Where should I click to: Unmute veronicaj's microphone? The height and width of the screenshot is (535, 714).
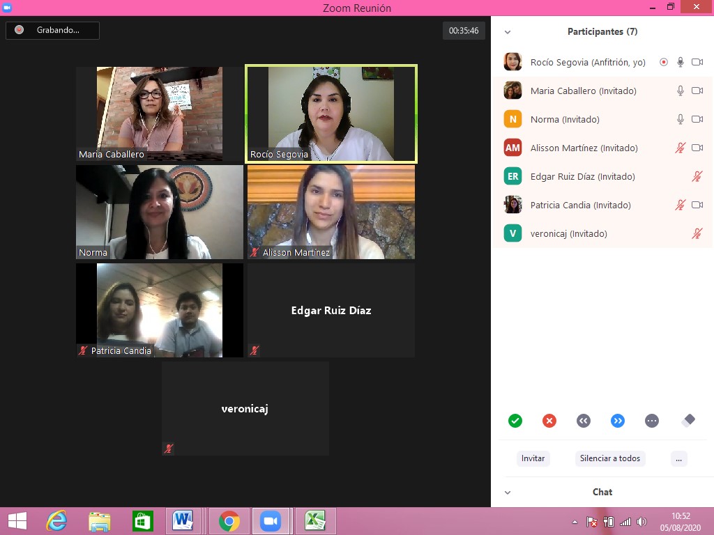[x=697, y=233]
